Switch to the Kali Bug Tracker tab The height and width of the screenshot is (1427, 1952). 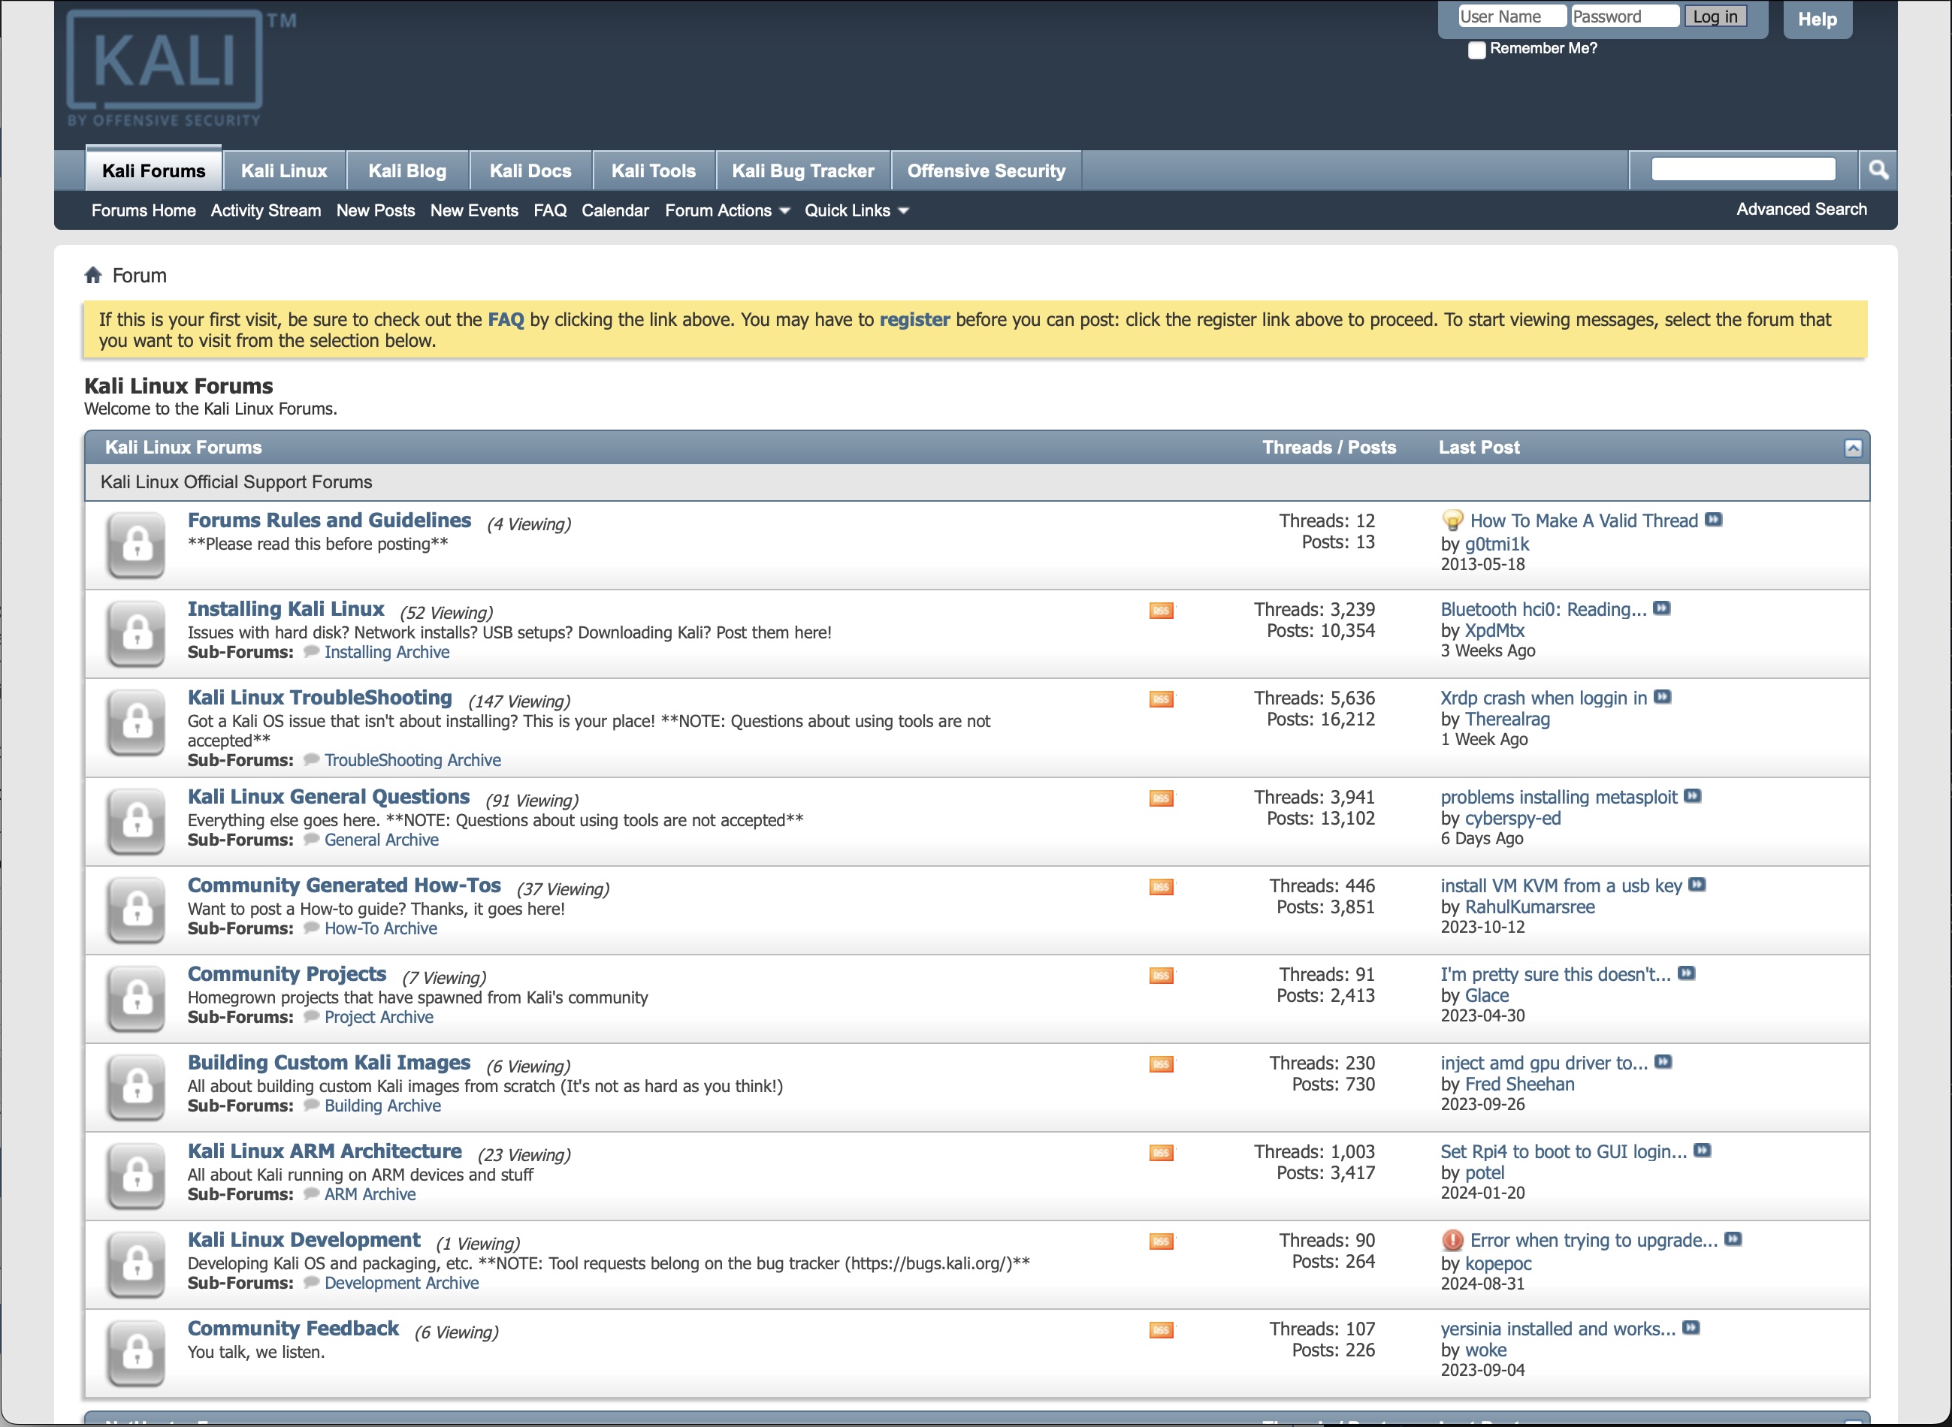[x=802, y=170]
